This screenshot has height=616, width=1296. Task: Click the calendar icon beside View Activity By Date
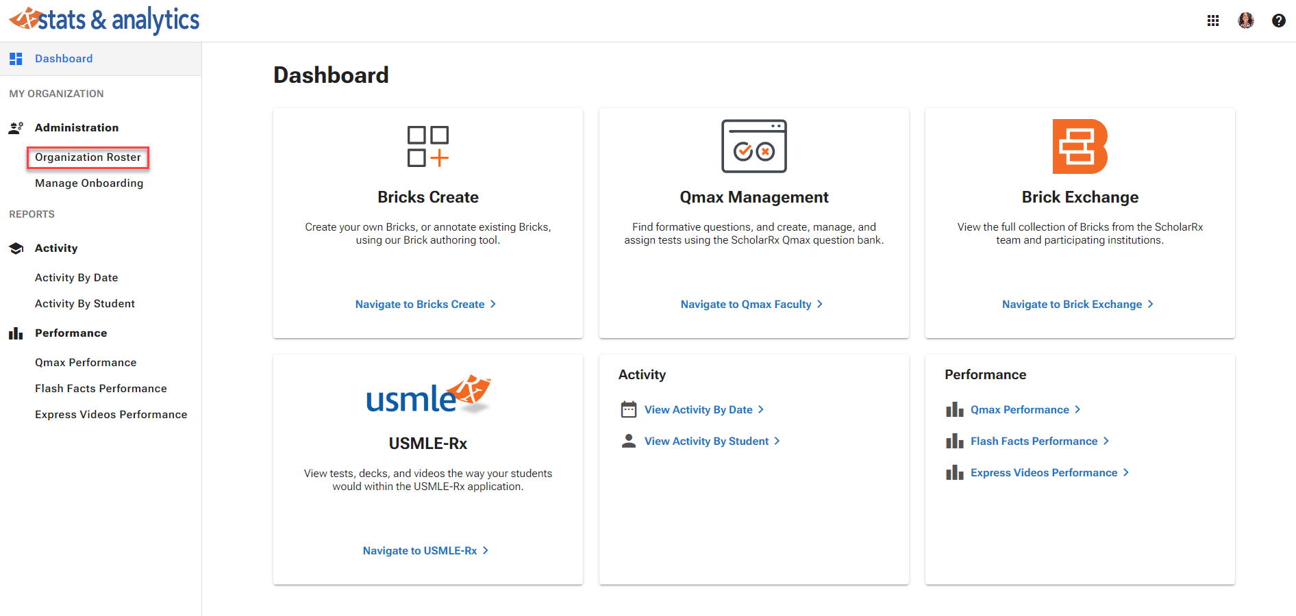[628, 409]
